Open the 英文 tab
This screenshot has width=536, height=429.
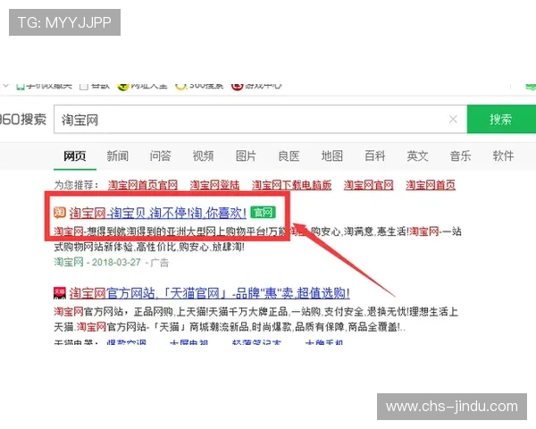pyautogui.click(x=417, y=156)
